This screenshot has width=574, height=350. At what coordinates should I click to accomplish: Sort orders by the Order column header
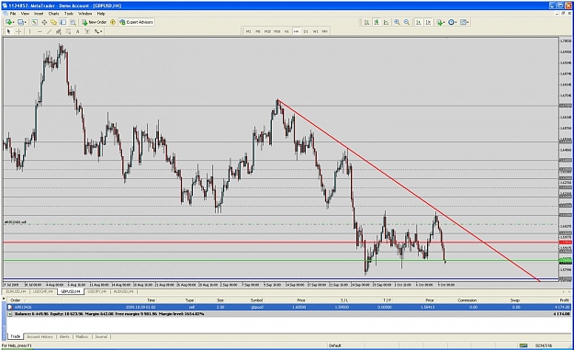point(16,300)
